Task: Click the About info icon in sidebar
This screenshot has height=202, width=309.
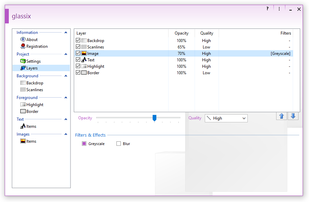Action: point(23,40)
